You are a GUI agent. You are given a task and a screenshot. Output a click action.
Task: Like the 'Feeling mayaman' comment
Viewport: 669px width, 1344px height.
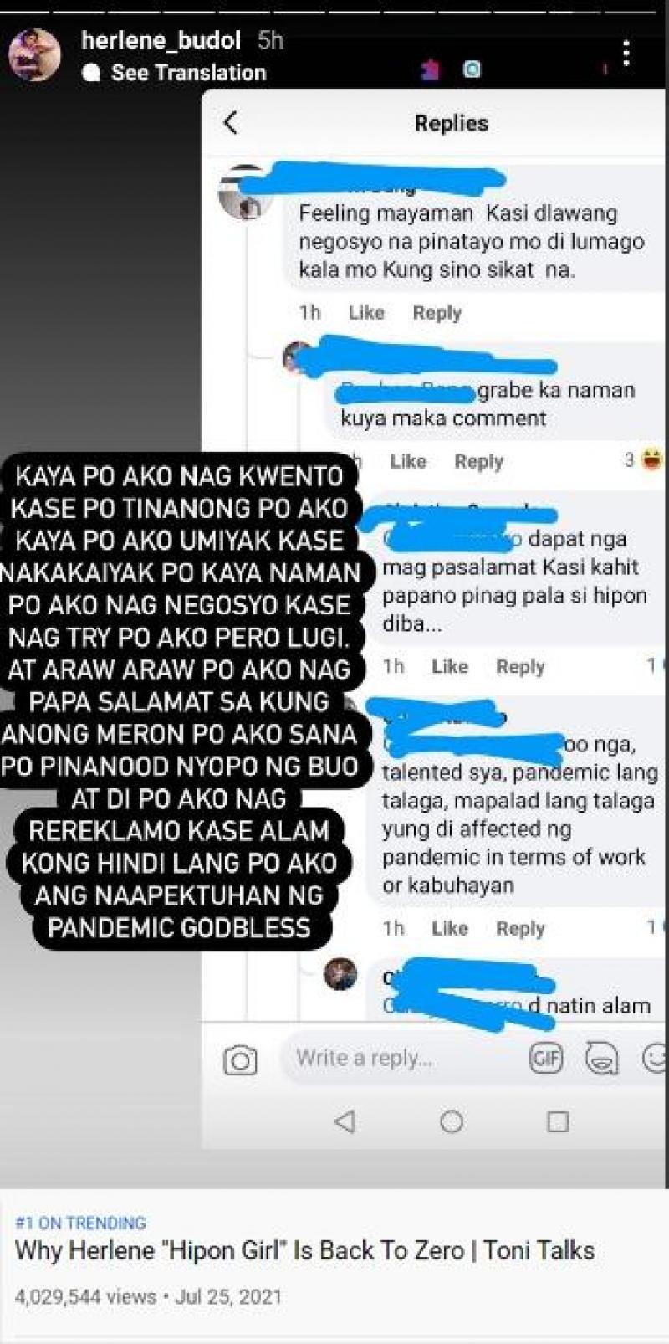coord(366,312)
